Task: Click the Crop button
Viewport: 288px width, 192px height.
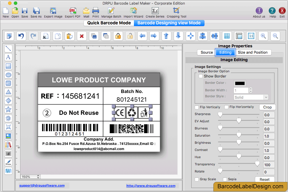Action: click(x=267, y=107)
